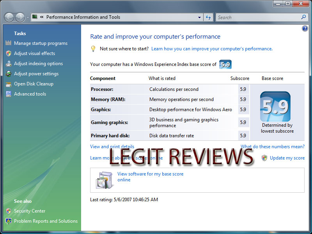Open Adjust visual effects
Screen dimensions: 312x234
coord(34,53)
